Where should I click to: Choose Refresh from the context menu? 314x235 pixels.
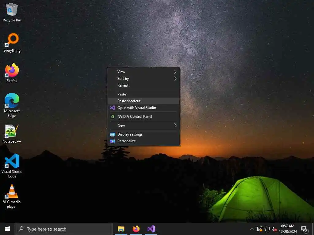click(144, 85)
